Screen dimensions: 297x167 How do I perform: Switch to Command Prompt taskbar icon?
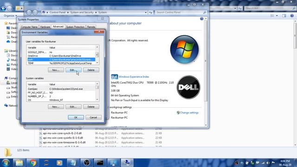tap(100, 163)
